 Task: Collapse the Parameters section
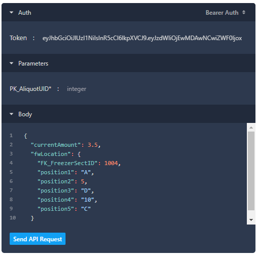click(12, 63)
